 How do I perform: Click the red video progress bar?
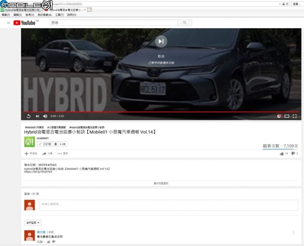click(161, 112)
